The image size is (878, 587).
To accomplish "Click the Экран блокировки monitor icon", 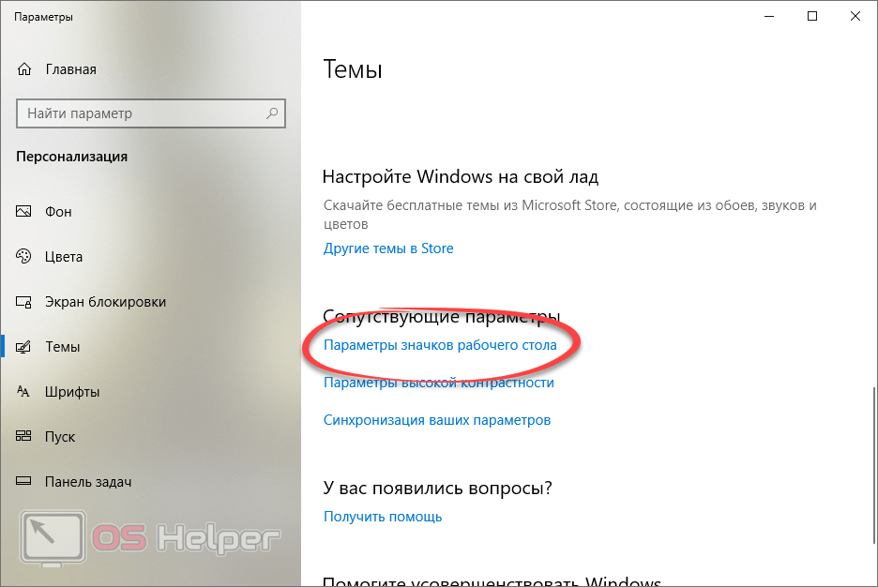I will coord(23,302).
